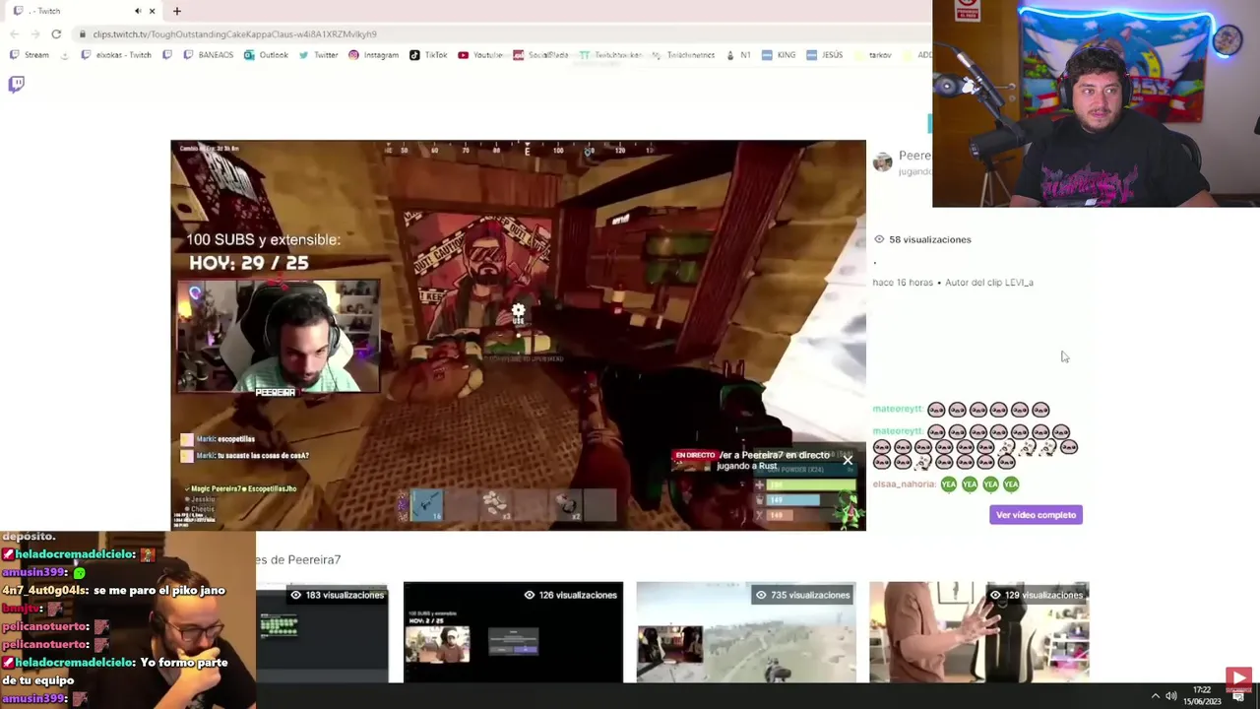
Task: Open the BANEAOS bookmark
Action: pyautogui.click(x=209, y=55)
